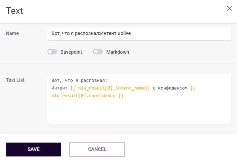Click the 'Text' dialog title

pos(15,11)
